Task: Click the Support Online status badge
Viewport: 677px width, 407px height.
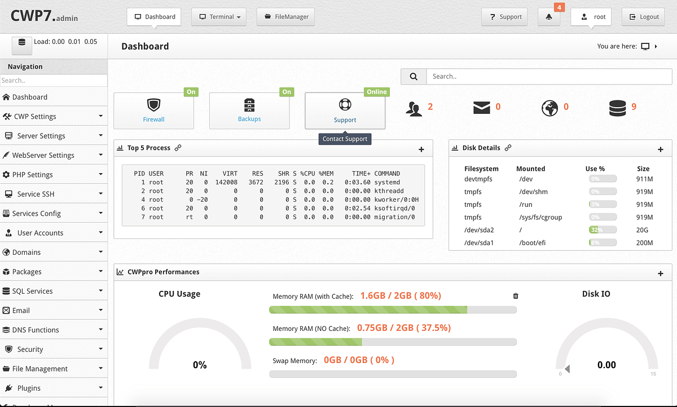Action: tap(377, 92)
